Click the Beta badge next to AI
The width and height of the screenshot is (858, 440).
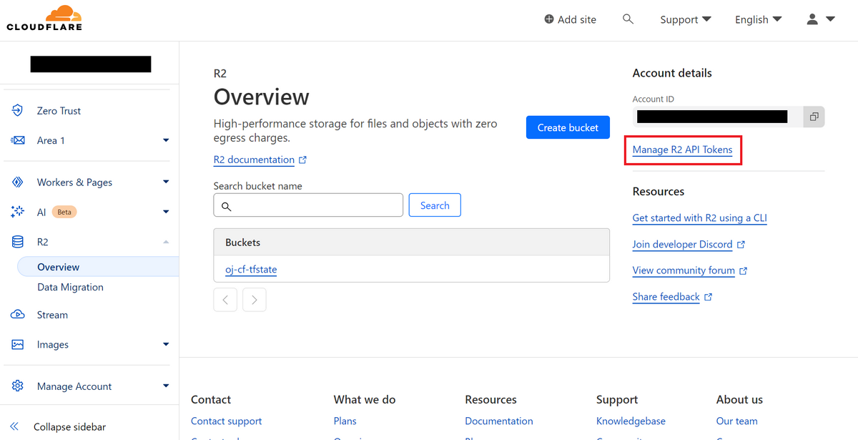click(x=64, y=212)
